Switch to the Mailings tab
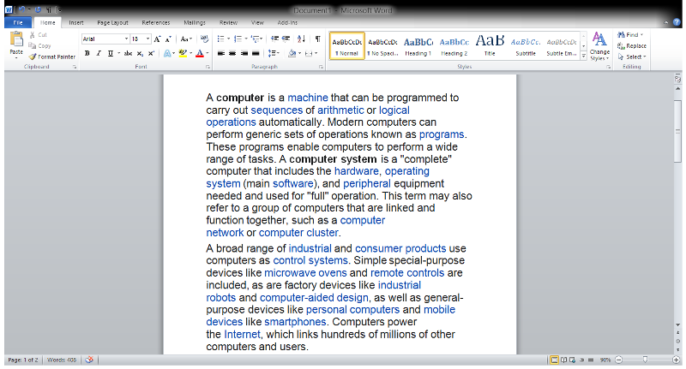 (x=195, y=22)
